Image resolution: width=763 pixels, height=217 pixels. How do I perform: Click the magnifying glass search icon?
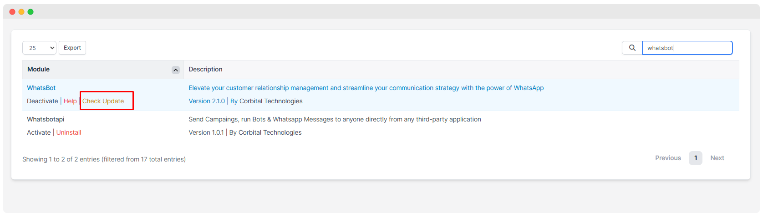point(632,48)
